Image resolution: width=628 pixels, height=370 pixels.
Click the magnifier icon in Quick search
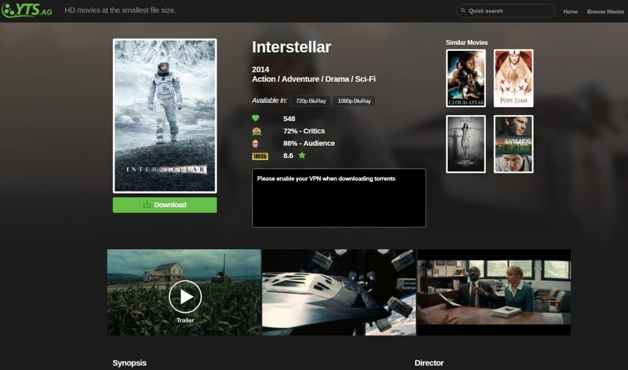[462, 11]
